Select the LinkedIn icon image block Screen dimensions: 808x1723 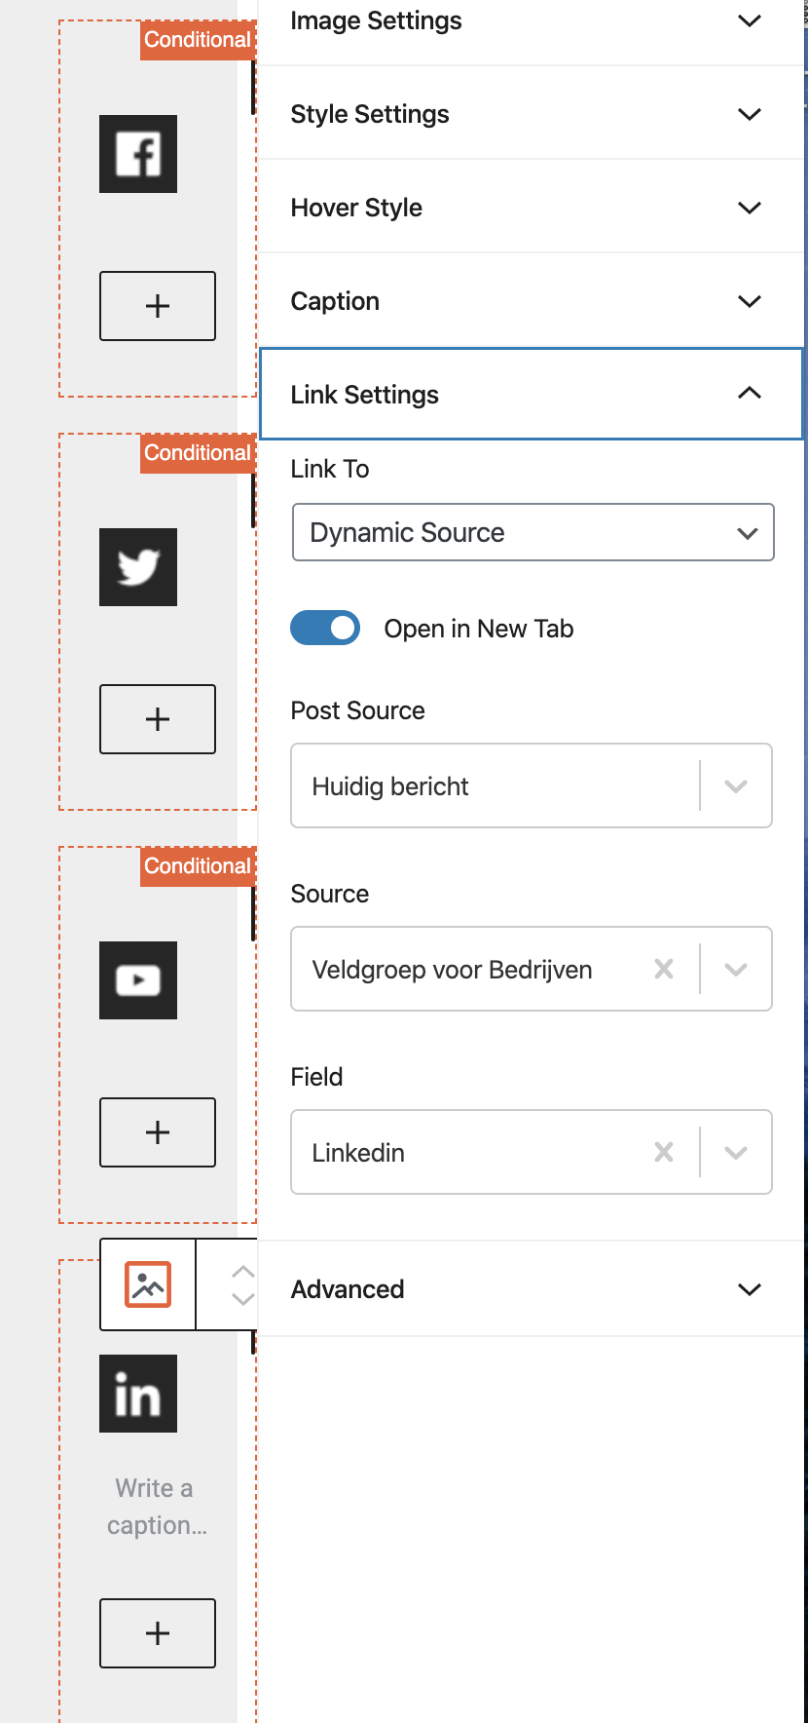[138, 1394]
